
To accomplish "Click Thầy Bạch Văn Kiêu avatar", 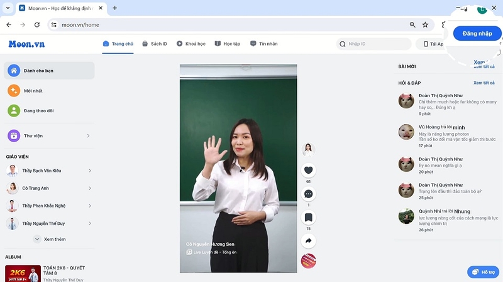I will (12, 170).
